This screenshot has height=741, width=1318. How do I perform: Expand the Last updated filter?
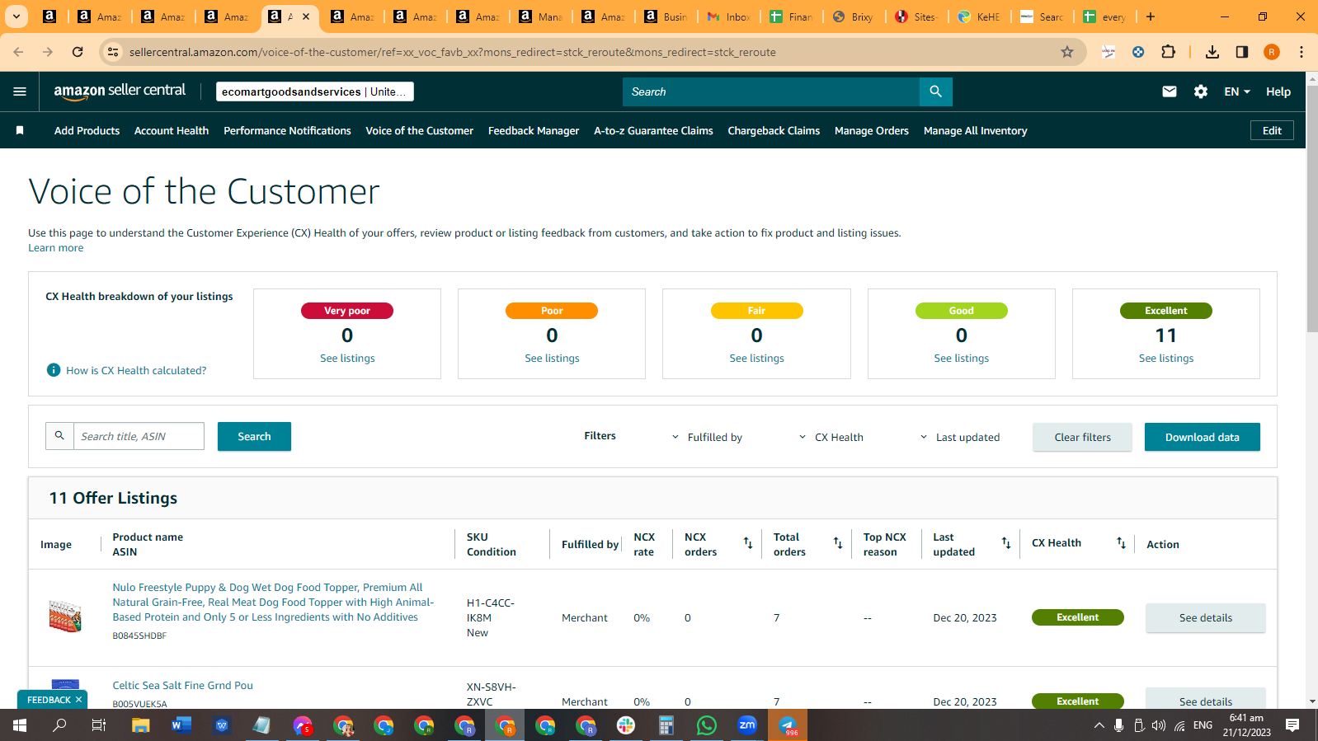click(x=960, y=437)
